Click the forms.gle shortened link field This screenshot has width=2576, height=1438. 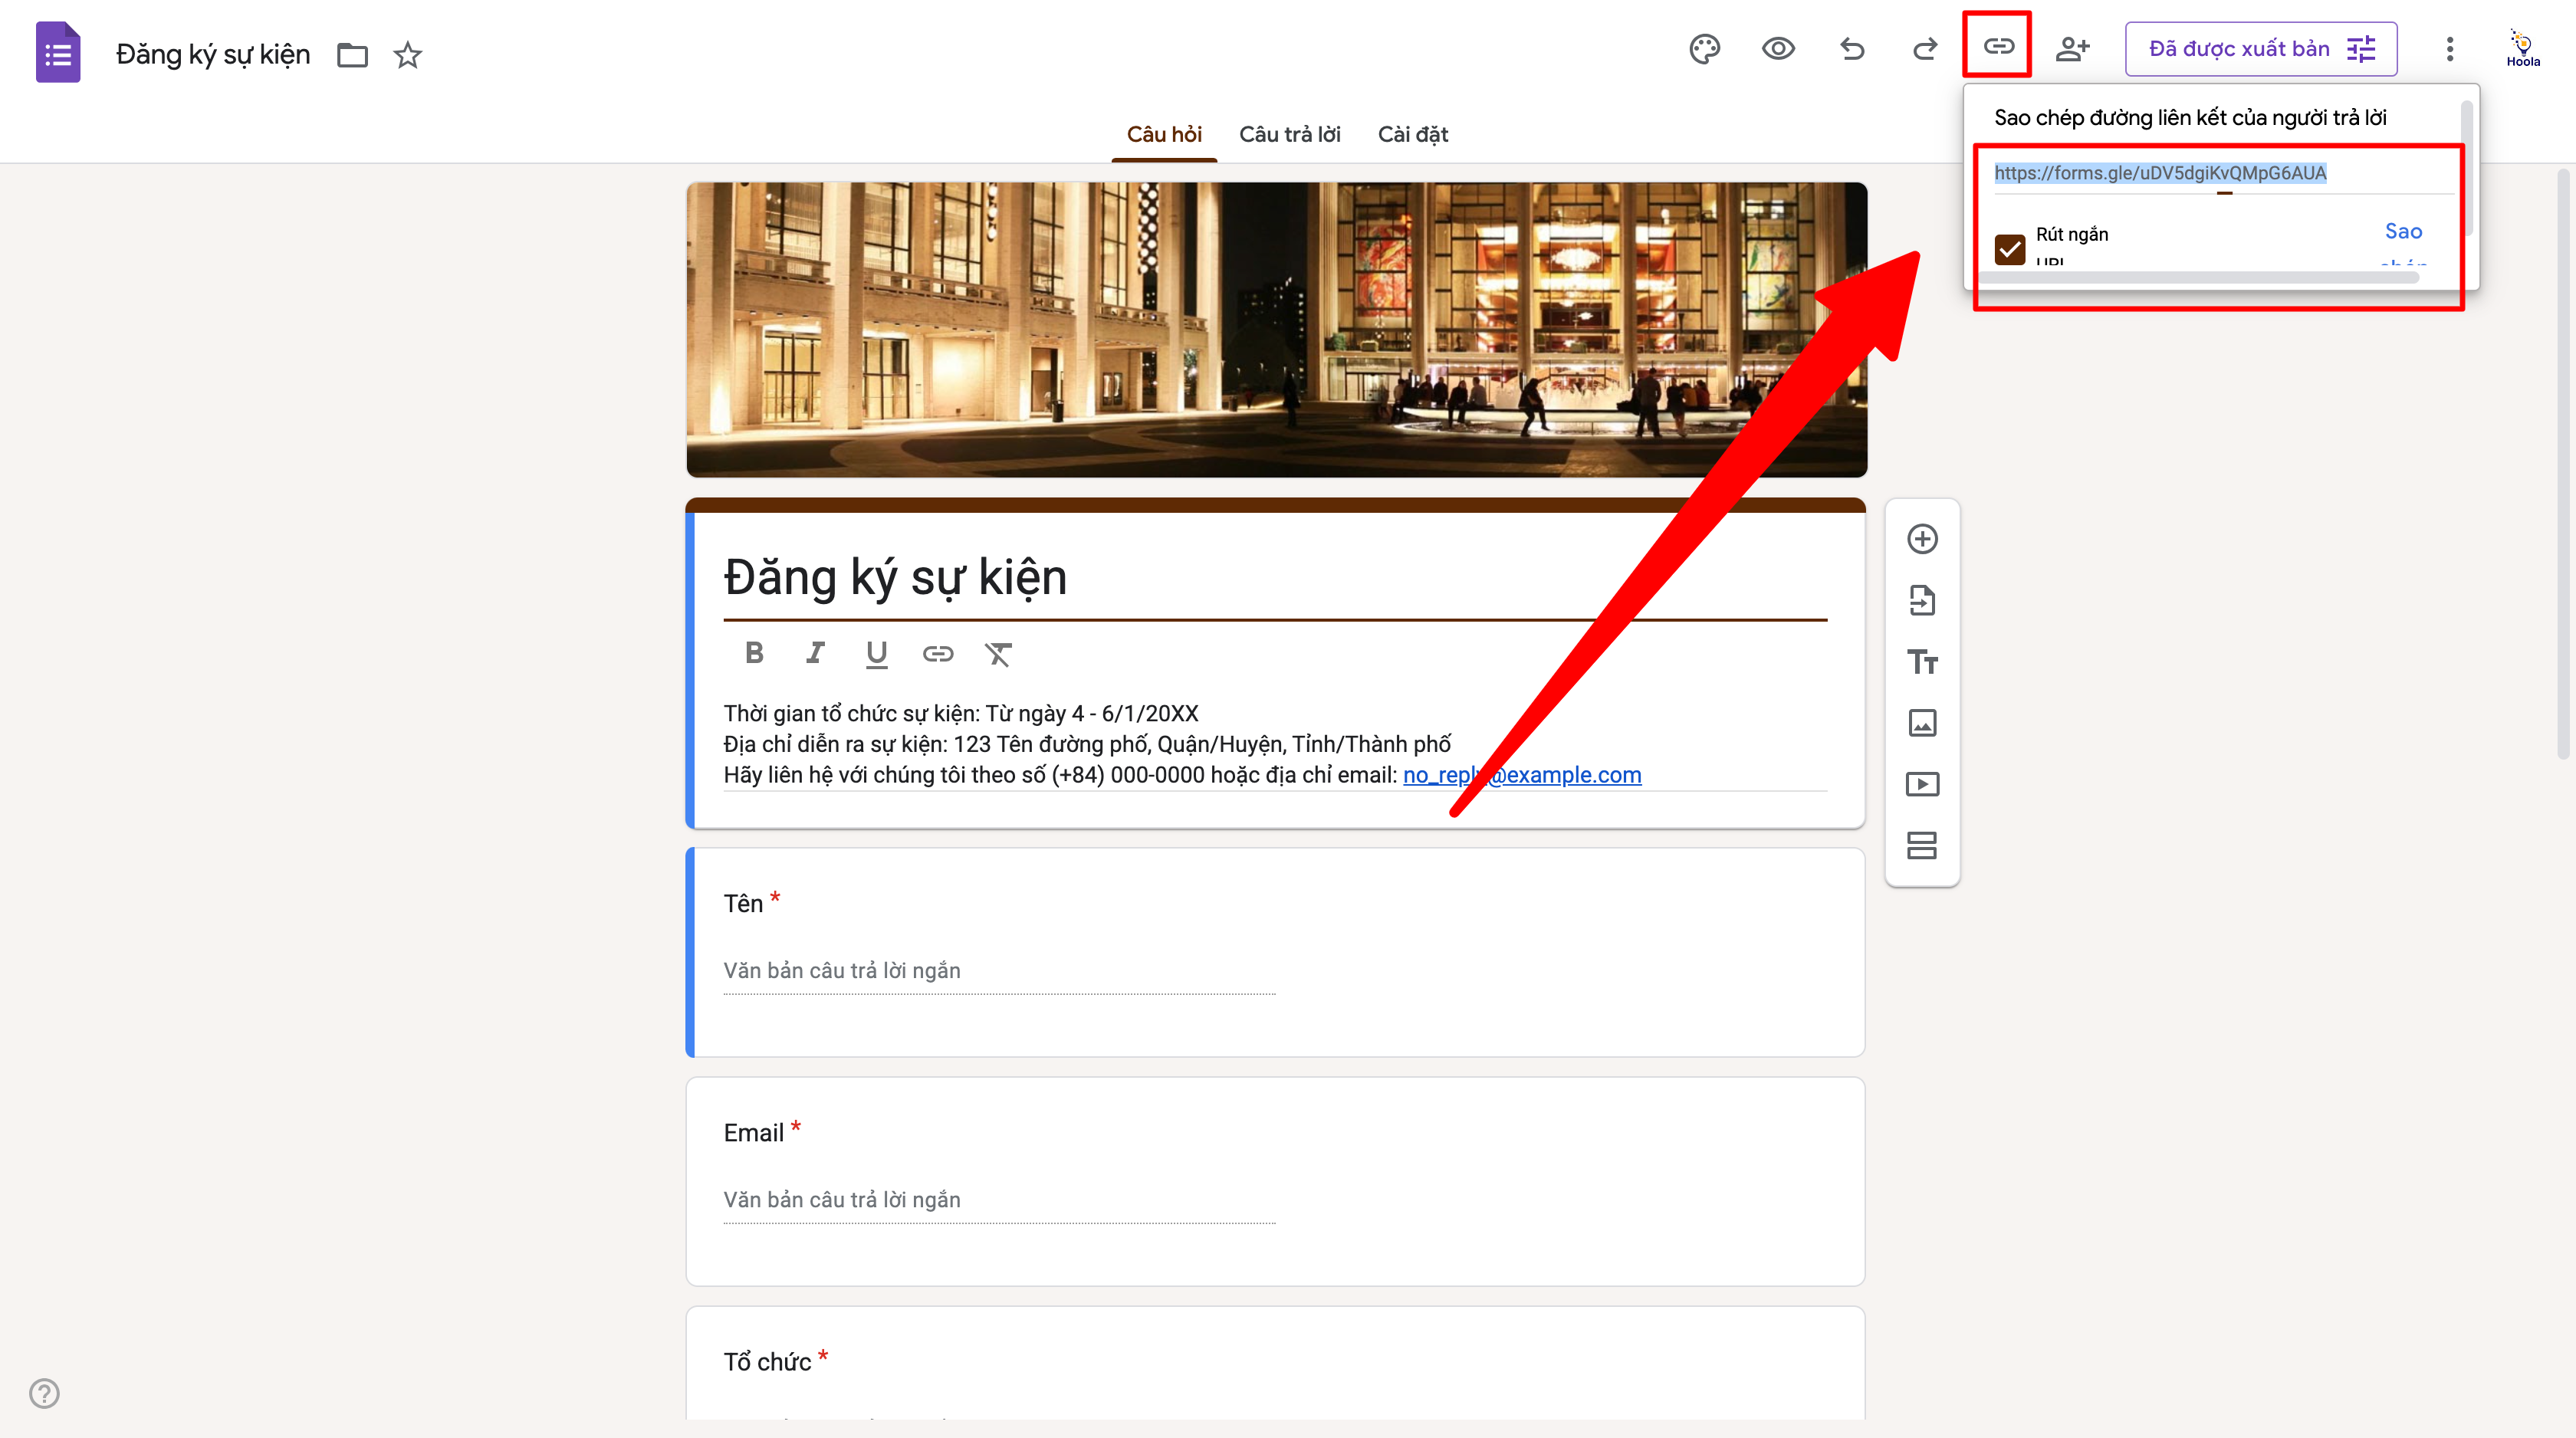point(2160,173)
